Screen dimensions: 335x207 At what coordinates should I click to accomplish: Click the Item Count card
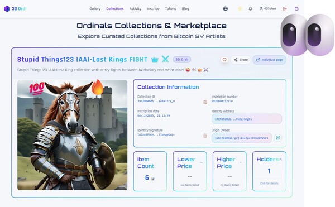point(150,171)
